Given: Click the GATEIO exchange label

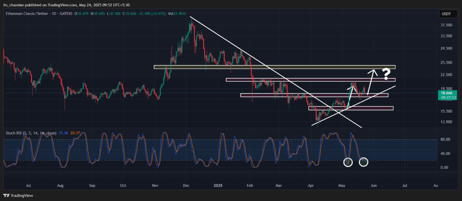Looking at the screenshot, I should pos(66,14).
